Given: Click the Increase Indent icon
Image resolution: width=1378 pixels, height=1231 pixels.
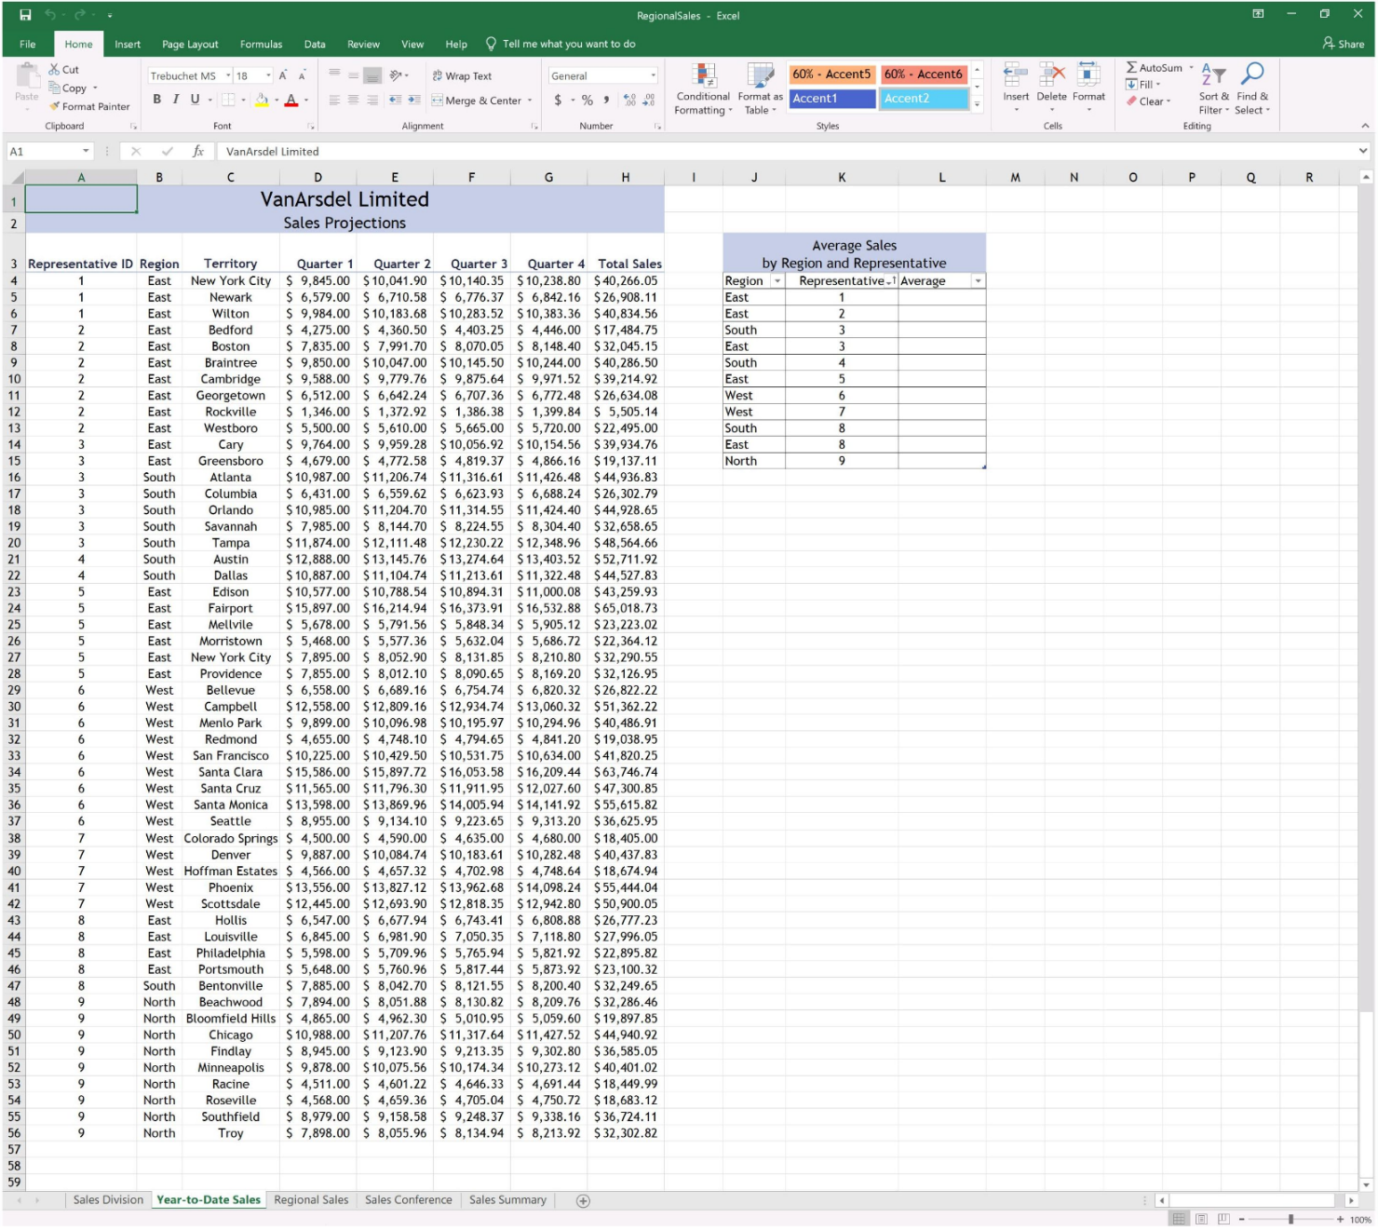Looking at the screenshot, I should [x=413, y=100].
